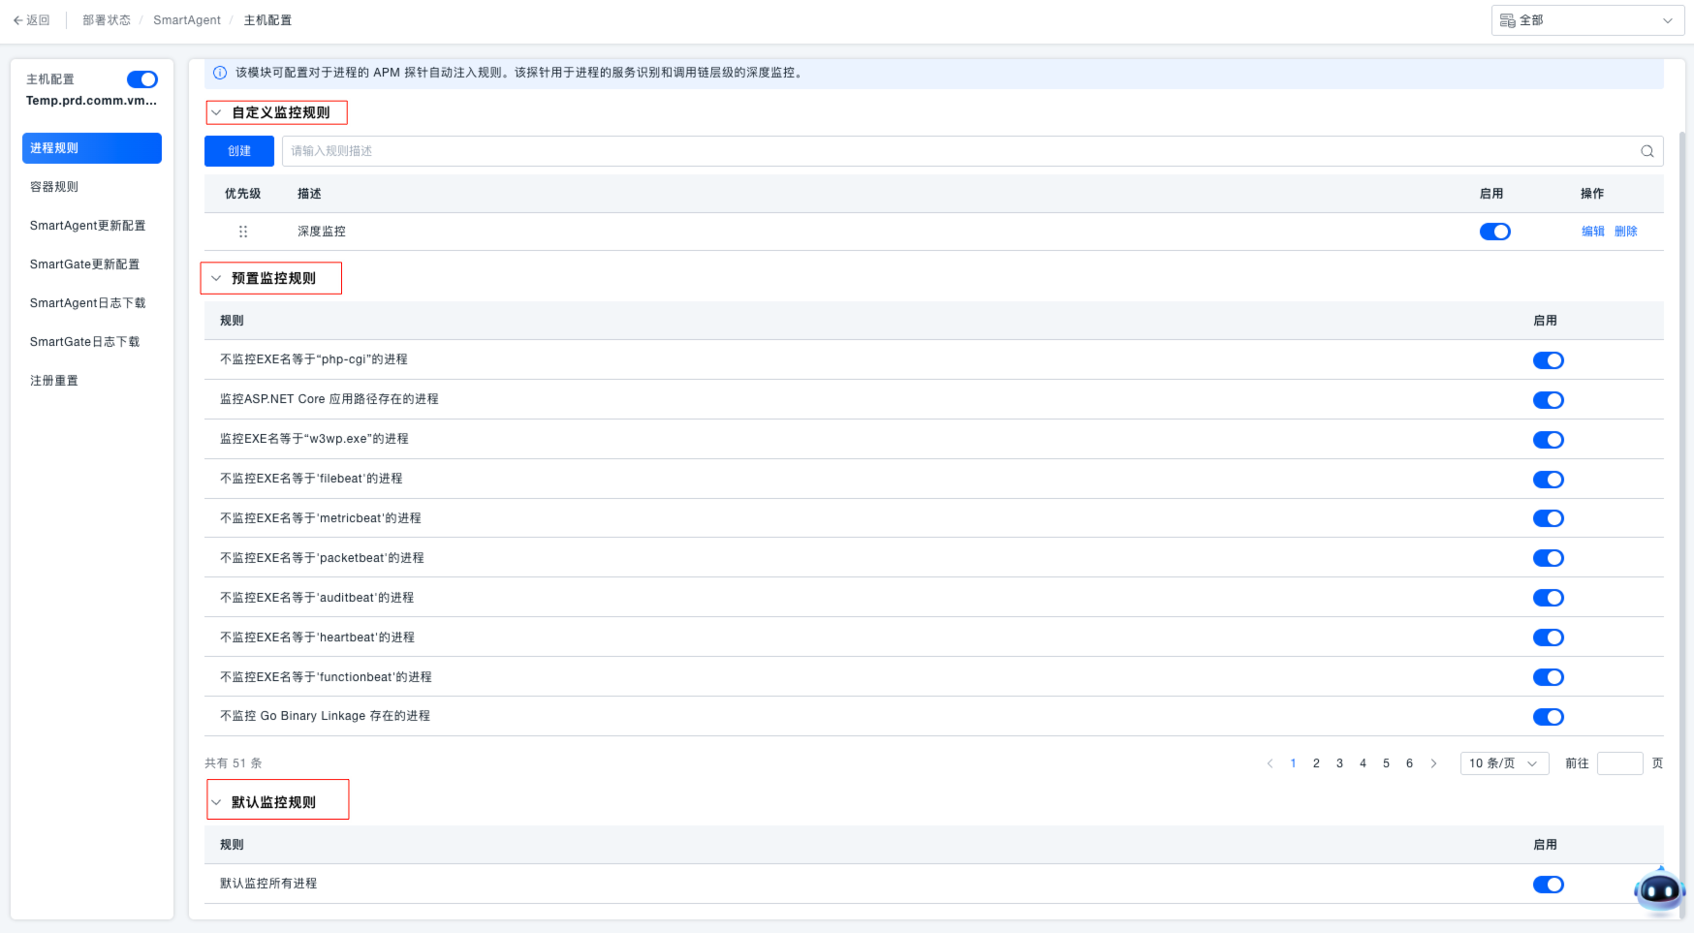This screenshot has width=1694, height=933.
Task: Click the back arrow 返回
Action: coord(31,20)
